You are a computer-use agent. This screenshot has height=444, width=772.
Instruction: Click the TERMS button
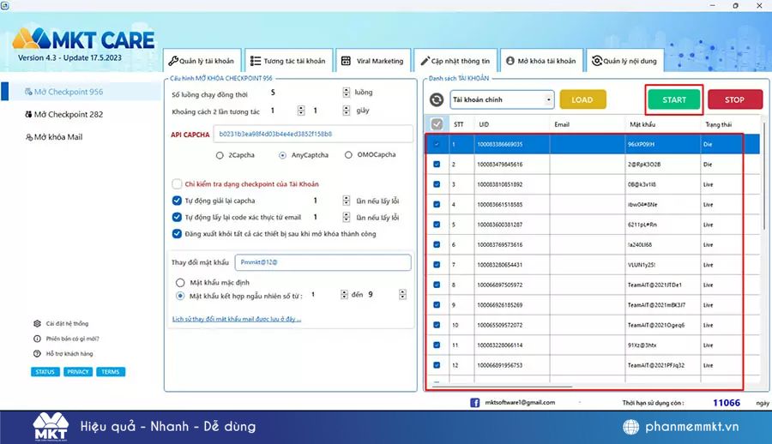pyautogui.click(x=111, y=372)
